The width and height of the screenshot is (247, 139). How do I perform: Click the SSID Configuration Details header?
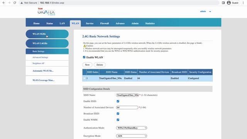(147, 89)
